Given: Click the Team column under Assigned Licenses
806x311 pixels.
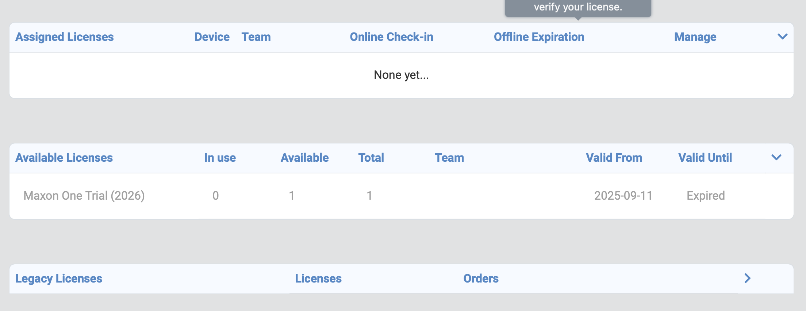Looking at the screenshot, I should pos(256,37).
